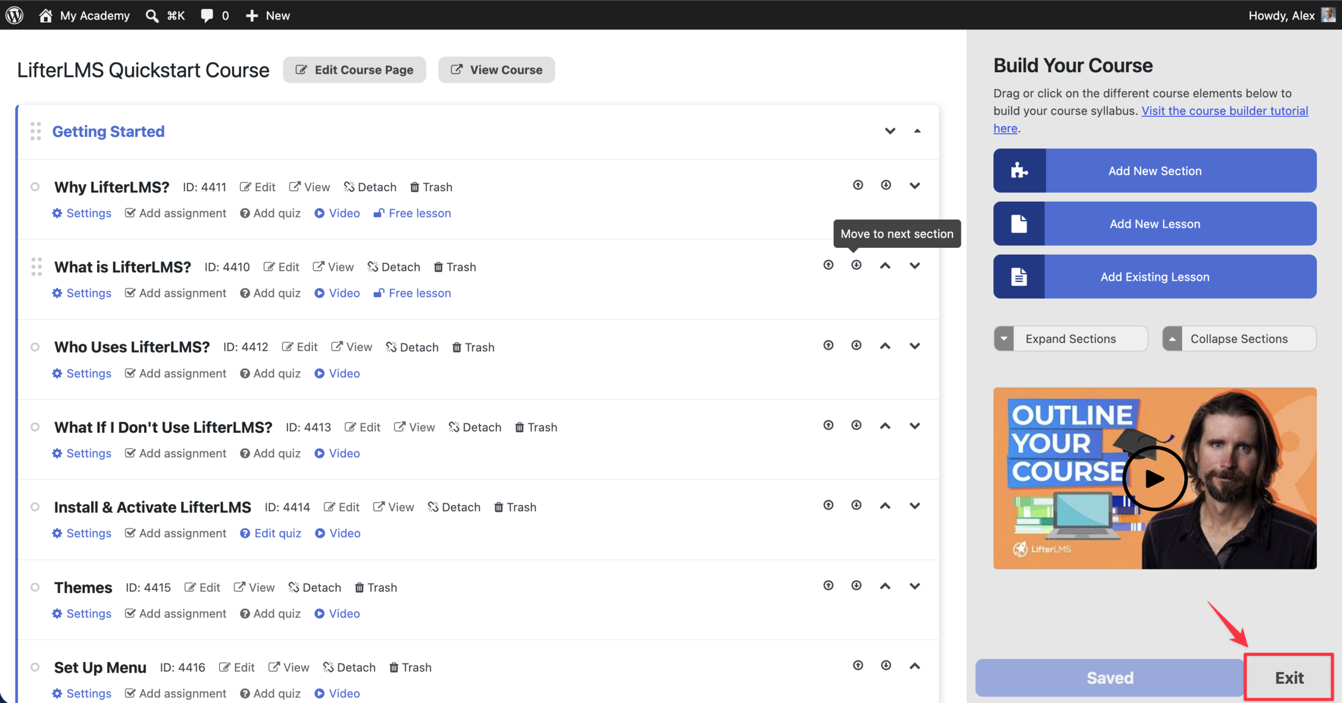Move Why LifterLMS? to previous section
This screenshot has width=1342, height=703.
click(858, 185)
